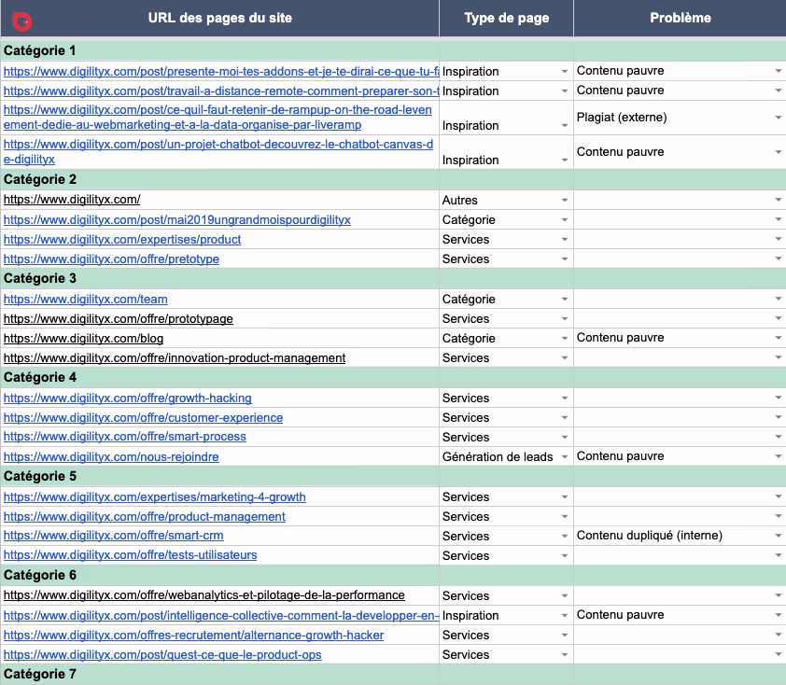This screenshot has height=685, width=786.
Task: Open Type de page dropdown for presente-moi-tes-addons row
Action: pos(565,72)
